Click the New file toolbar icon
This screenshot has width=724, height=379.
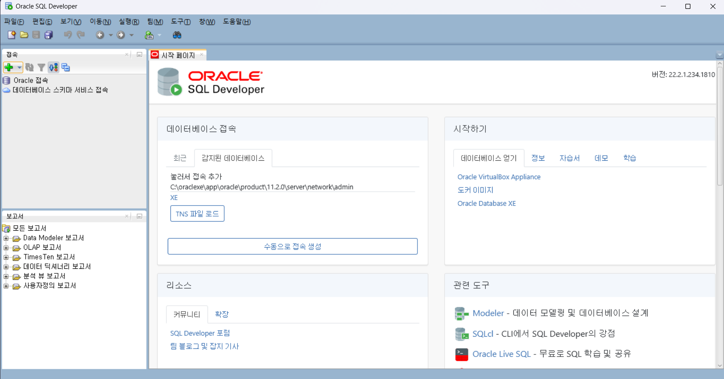coord(11,35)
